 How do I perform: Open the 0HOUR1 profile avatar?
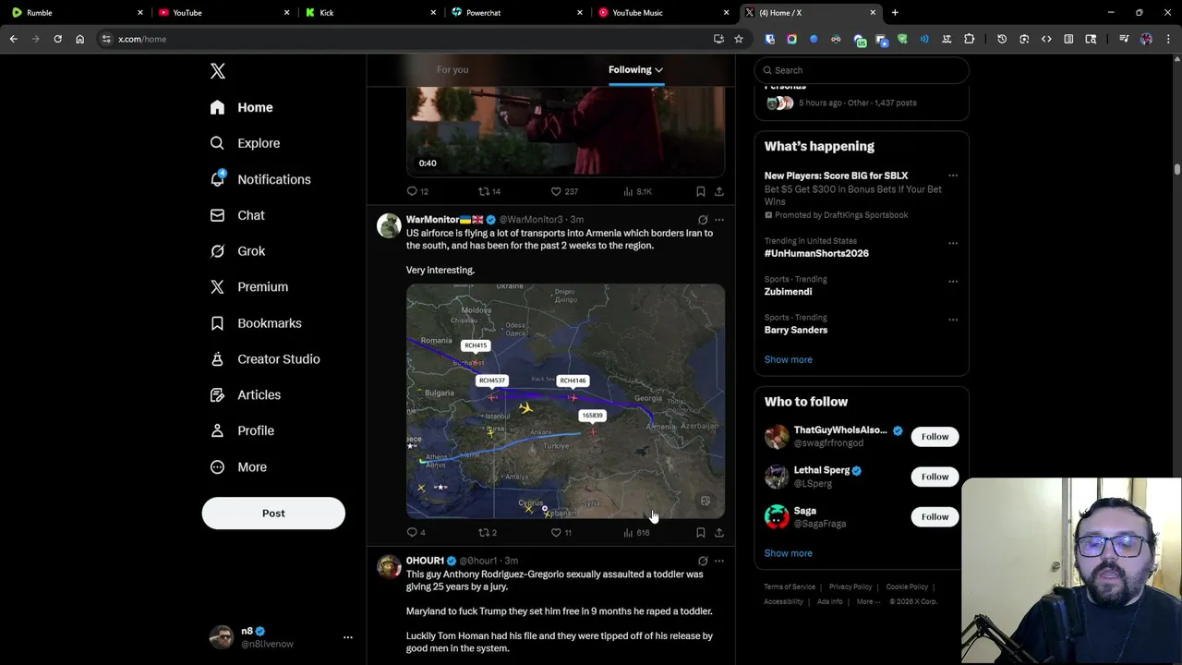(x=389, y=566)
